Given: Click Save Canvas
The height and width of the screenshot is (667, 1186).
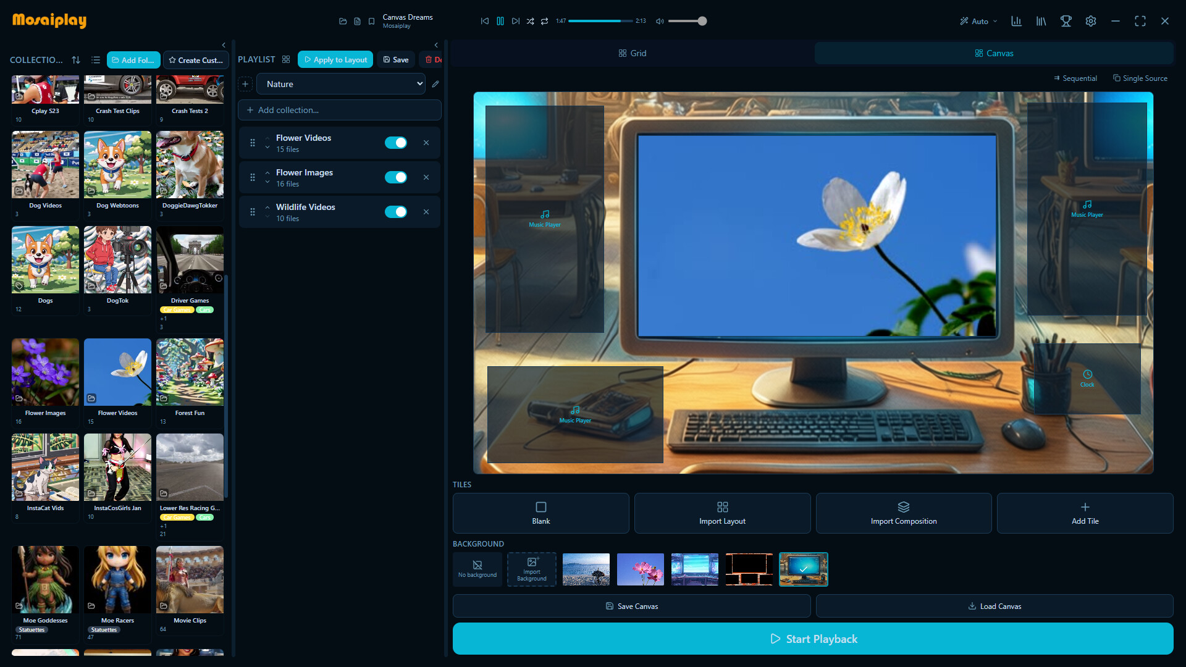Looking at the screenshot, I should 632,606.
